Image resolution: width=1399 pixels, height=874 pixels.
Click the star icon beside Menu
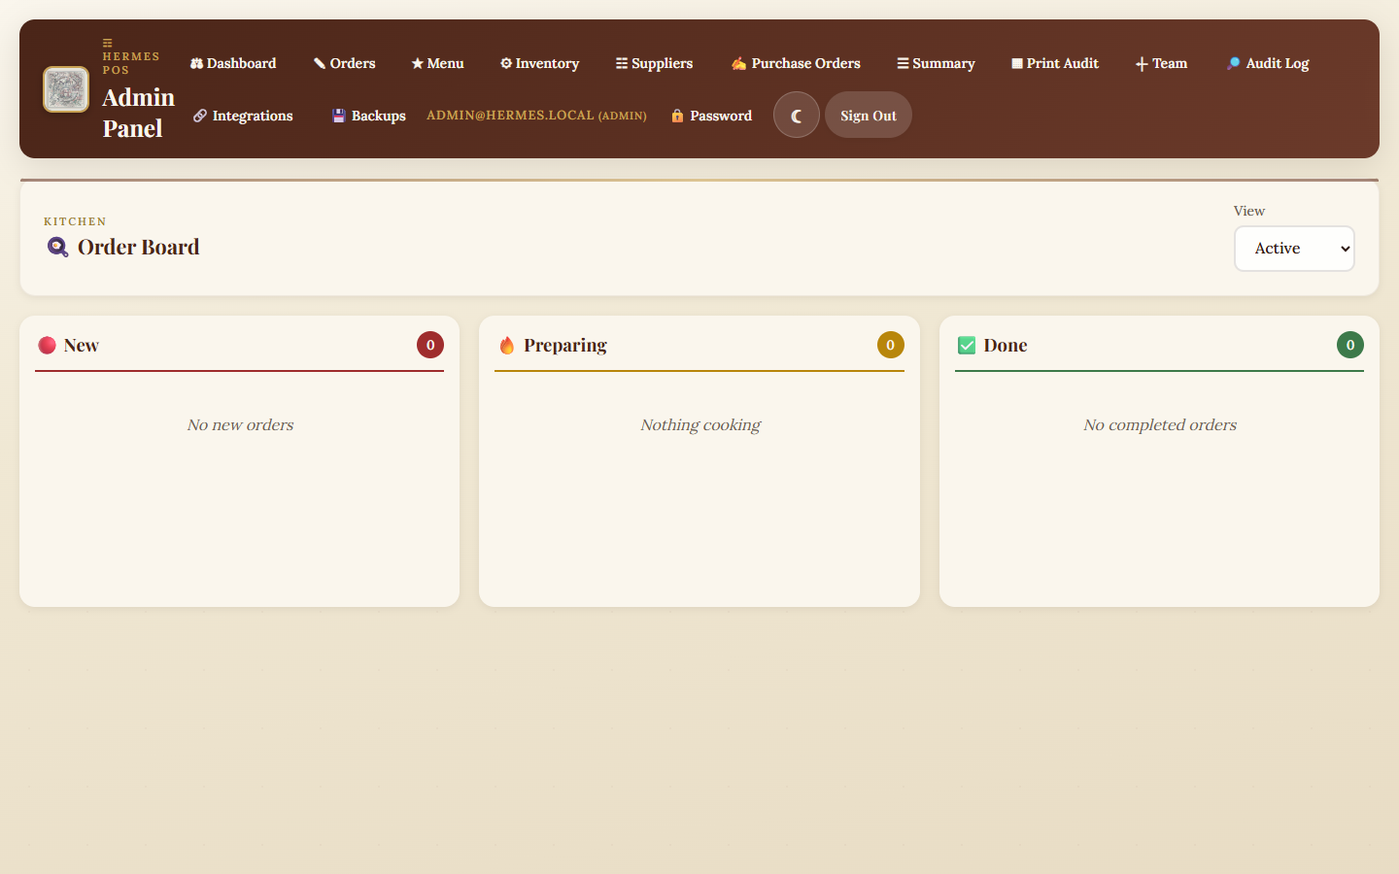point(417,64)
